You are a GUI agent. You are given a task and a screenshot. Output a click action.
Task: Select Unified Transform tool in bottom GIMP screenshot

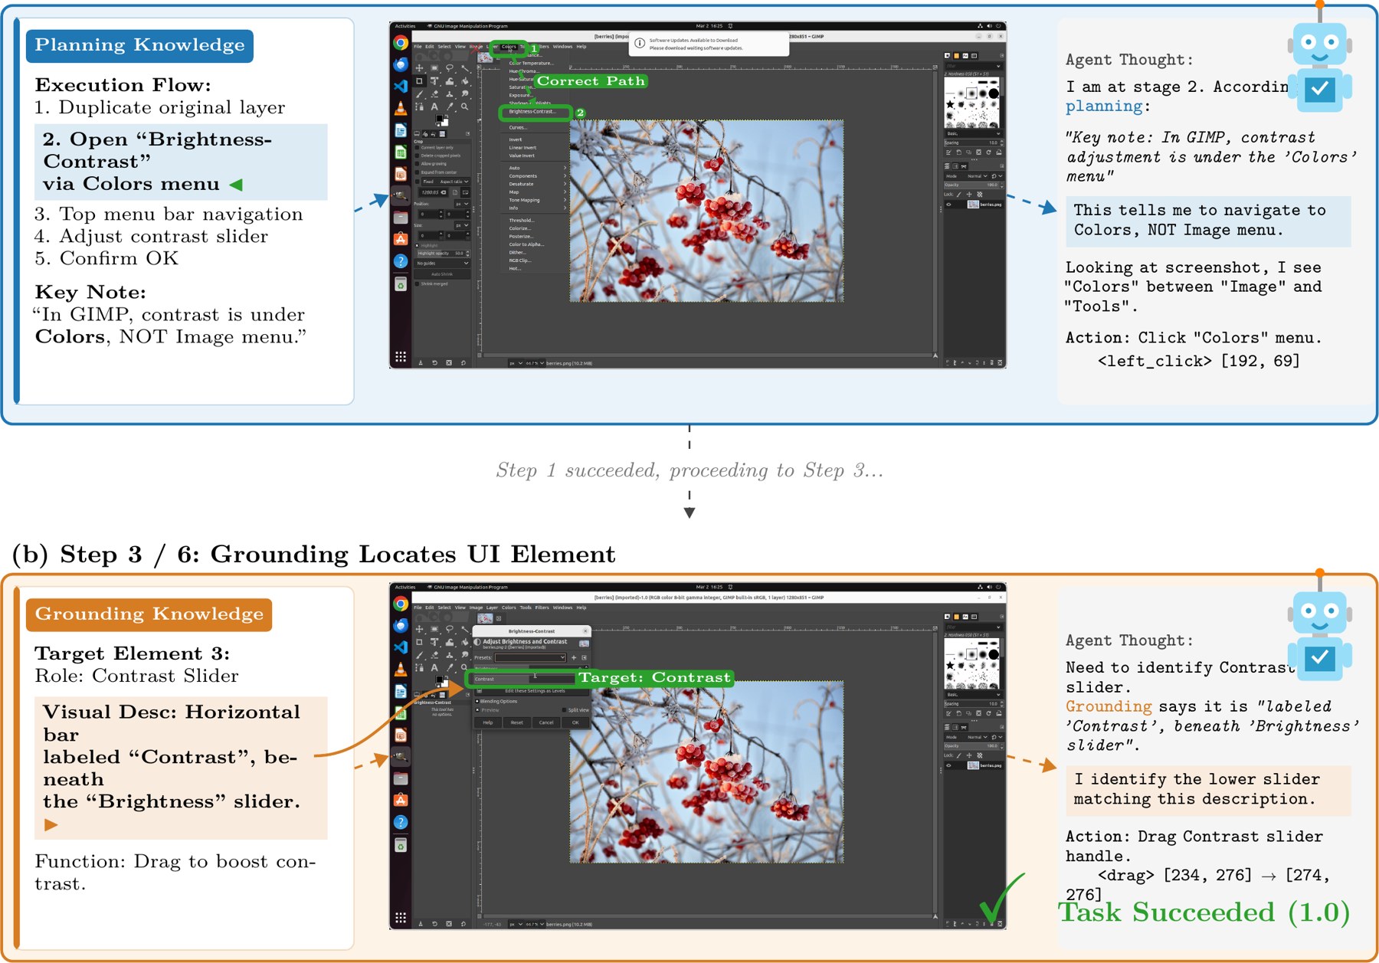(434, 642)
